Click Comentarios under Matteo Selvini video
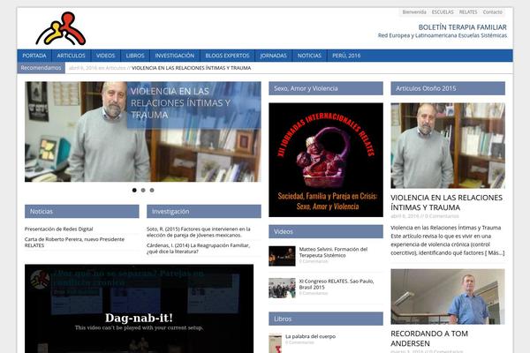 [314, 261]
